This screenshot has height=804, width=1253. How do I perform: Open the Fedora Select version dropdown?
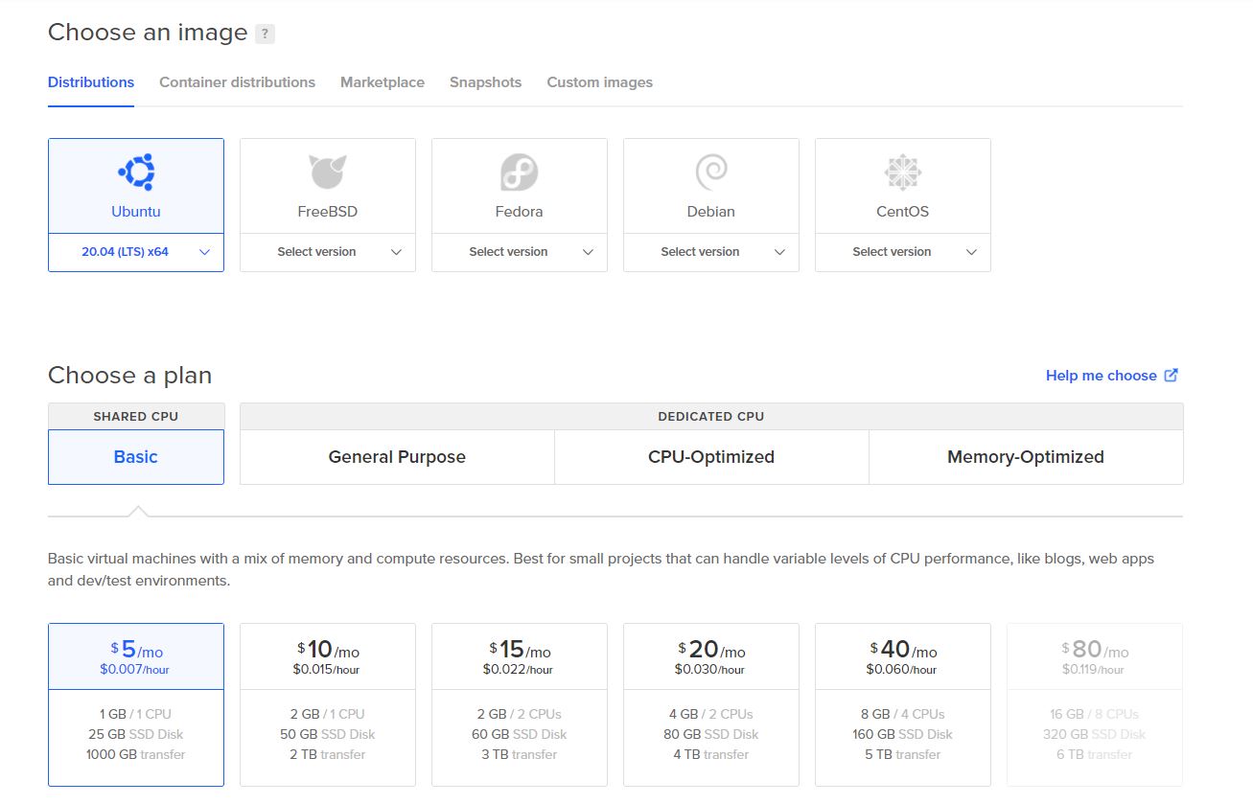pos(520,252)
